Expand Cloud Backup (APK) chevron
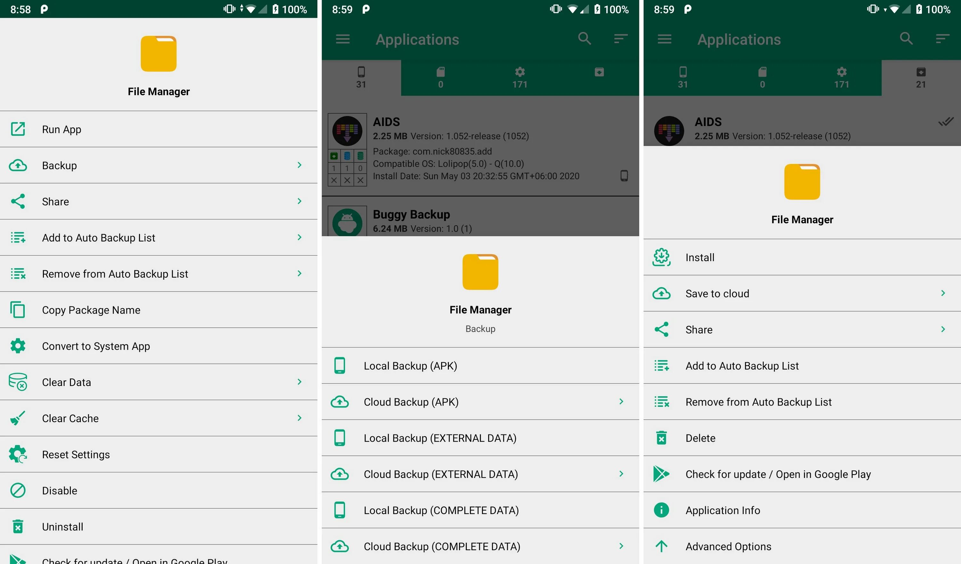Viewport: 961px width, 564px height. coord(621,402)
